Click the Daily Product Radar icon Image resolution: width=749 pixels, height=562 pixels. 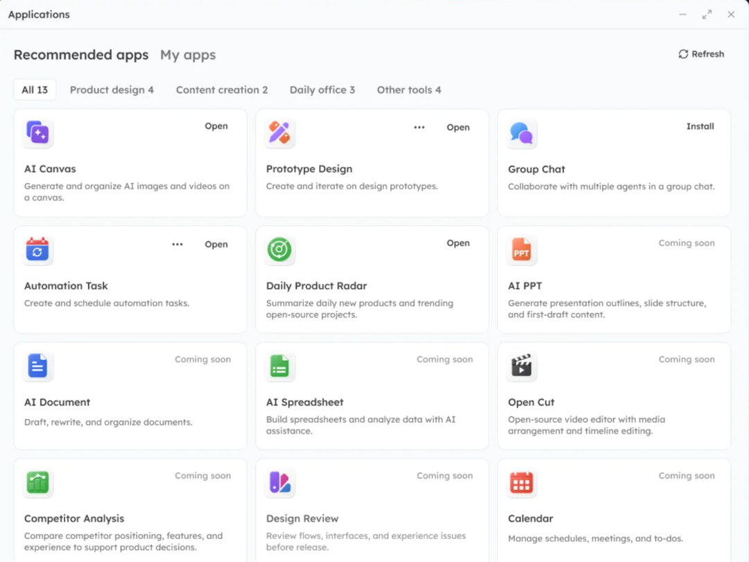click(279, 249)
